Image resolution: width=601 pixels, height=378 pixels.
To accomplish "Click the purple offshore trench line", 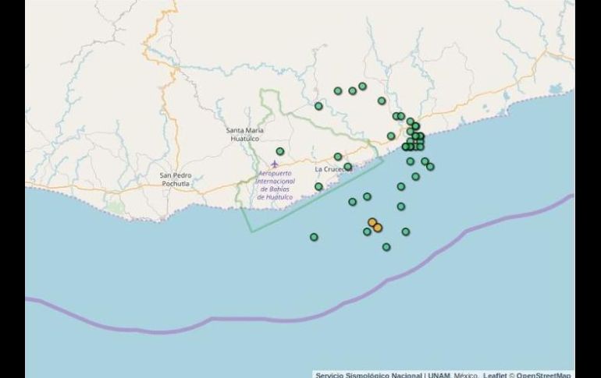I will click(234, 319).
